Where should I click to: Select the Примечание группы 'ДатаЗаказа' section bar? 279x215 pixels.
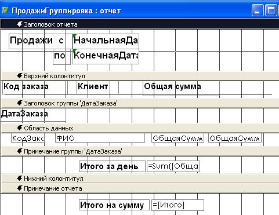[x=139, y=151]
